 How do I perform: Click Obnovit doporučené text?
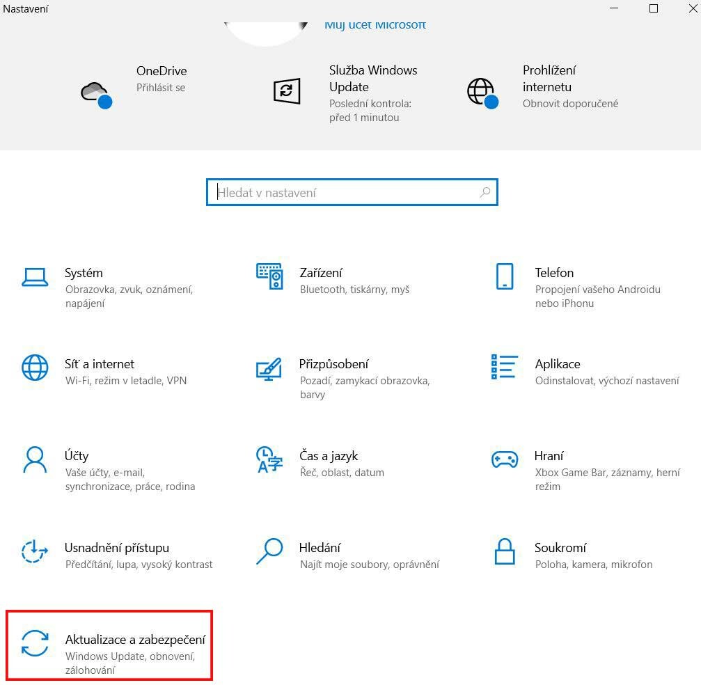pos(570,103)
